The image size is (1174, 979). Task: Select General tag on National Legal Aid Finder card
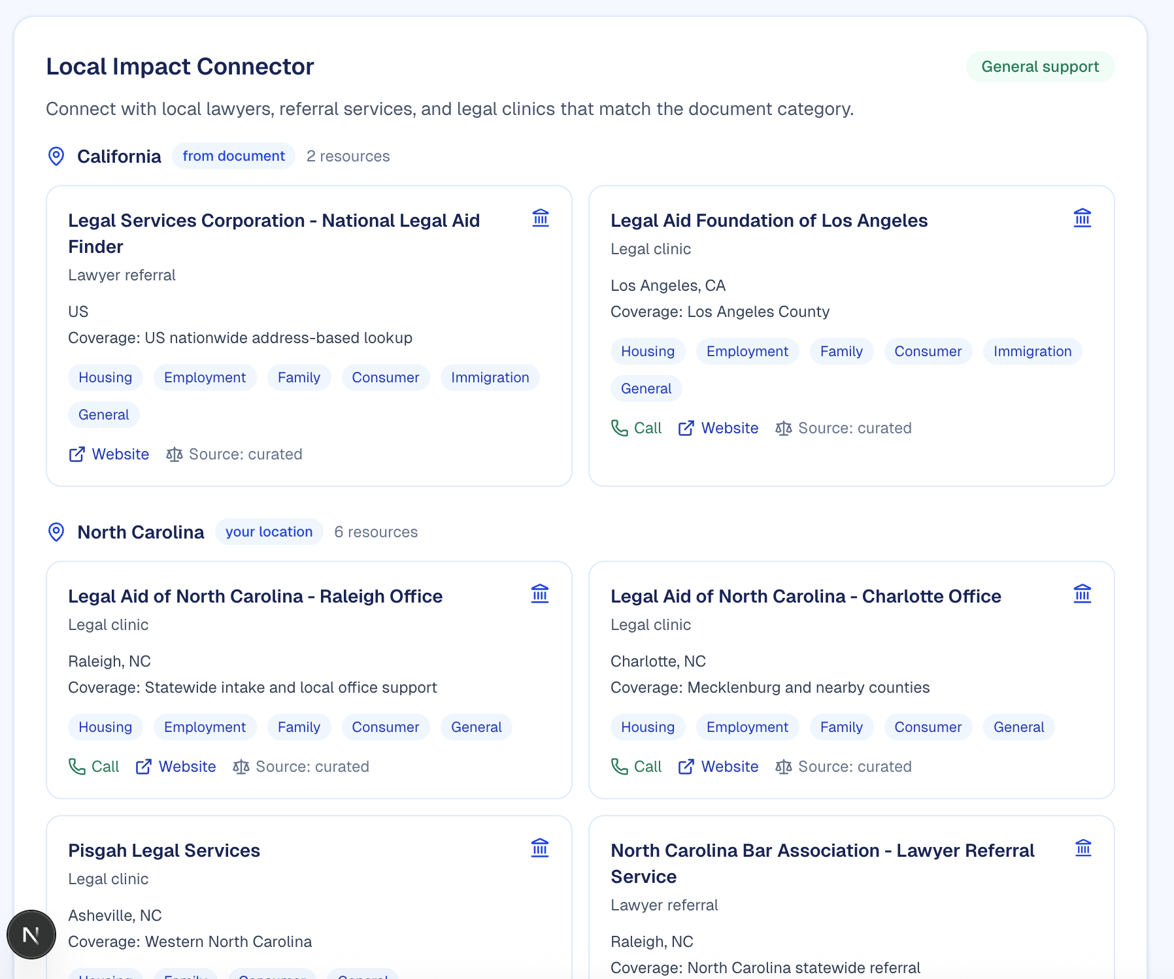coord(104,415)
